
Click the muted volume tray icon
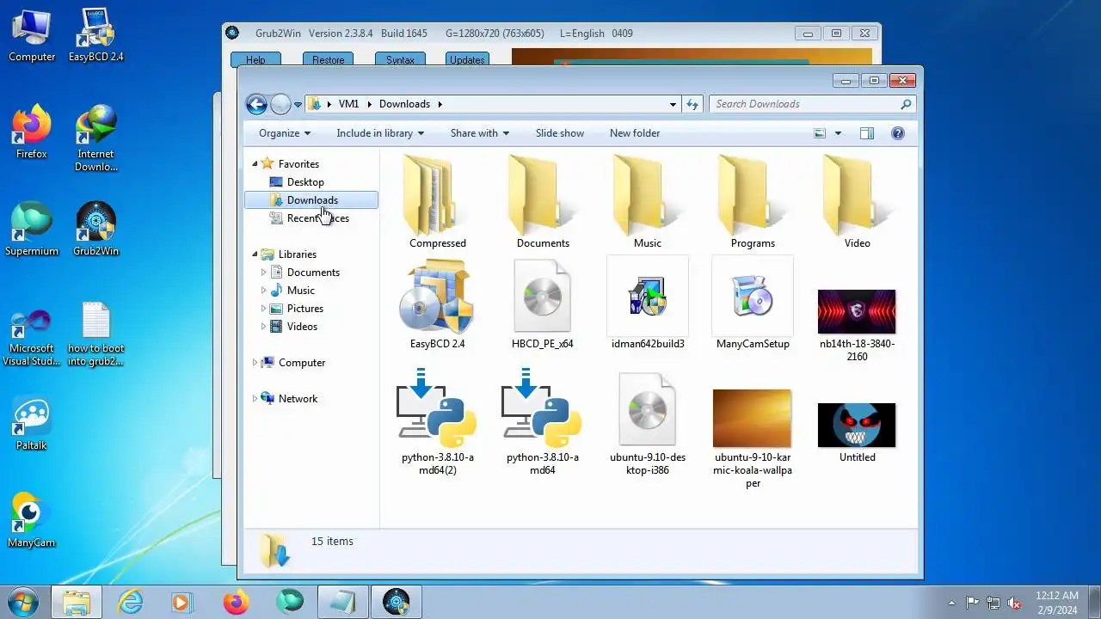(x=1014, y=603)
